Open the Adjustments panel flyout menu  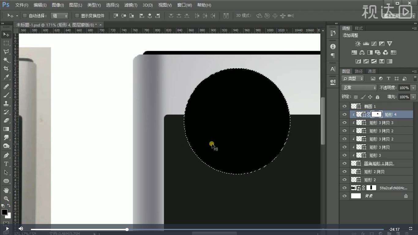pyautogui.click(x=415, y=28)
